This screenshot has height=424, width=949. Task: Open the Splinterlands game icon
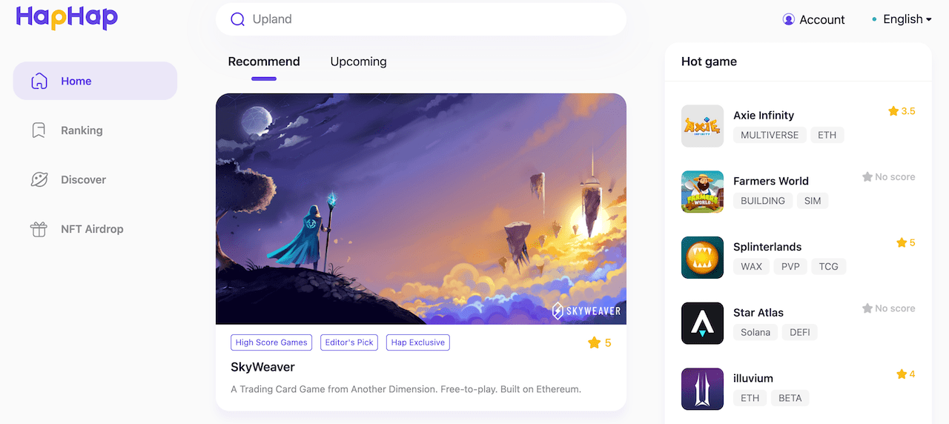(702, 257)
